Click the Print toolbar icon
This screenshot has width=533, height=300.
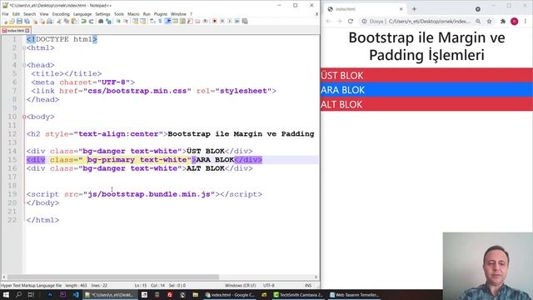tap(50, 21)
